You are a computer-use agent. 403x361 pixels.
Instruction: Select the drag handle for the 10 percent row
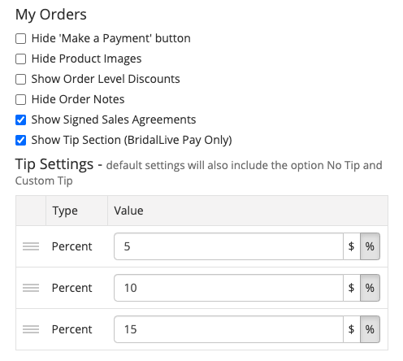[31, 288]
